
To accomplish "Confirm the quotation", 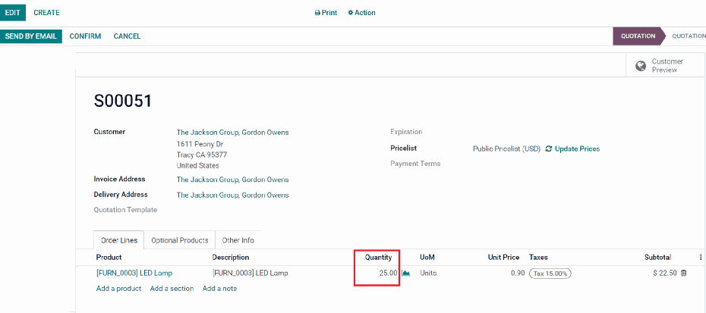I will (x=85, y=36).
